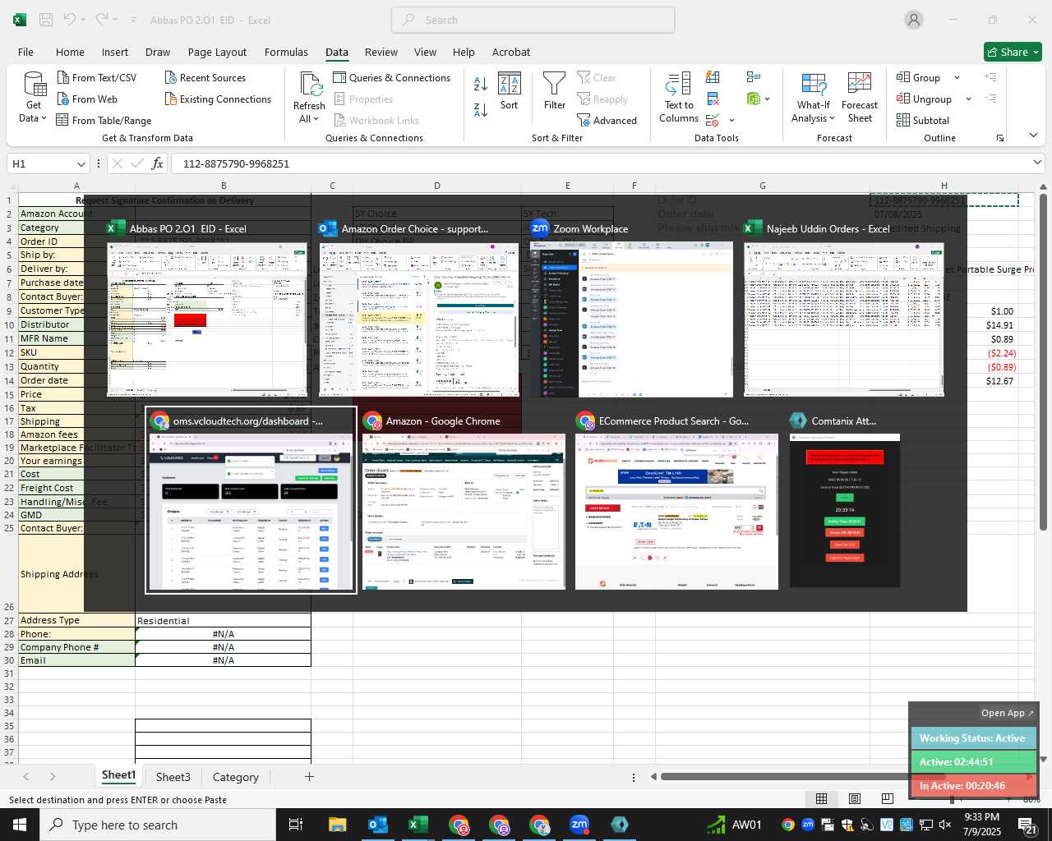Open Queries & Connections pane
Screen dimensions: 1052x841
(x=392, y=77)
